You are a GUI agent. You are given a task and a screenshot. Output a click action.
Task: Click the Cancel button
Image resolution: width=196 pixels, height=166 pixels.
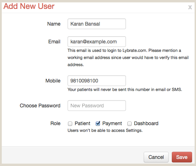156,157
